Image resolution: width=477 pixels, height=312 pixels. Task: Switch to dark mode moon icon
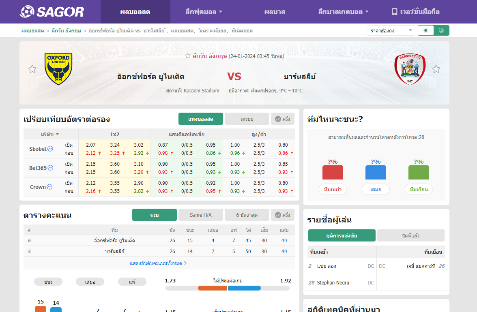pyautogui.click(x=441, y=30)
